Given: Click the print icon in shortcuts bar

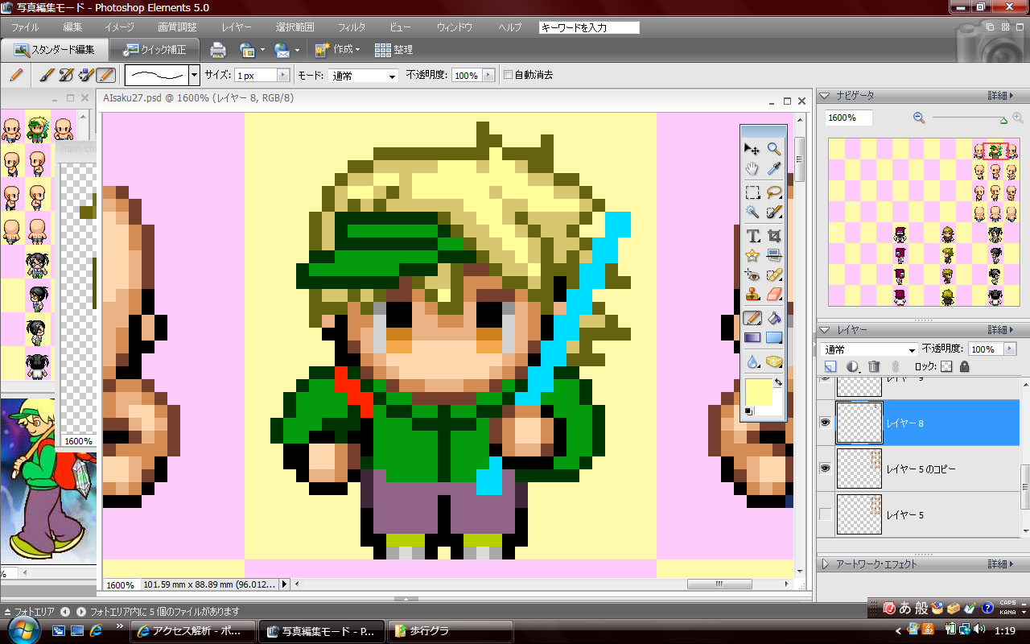Looking at the screenshot, I should point(217,50).
